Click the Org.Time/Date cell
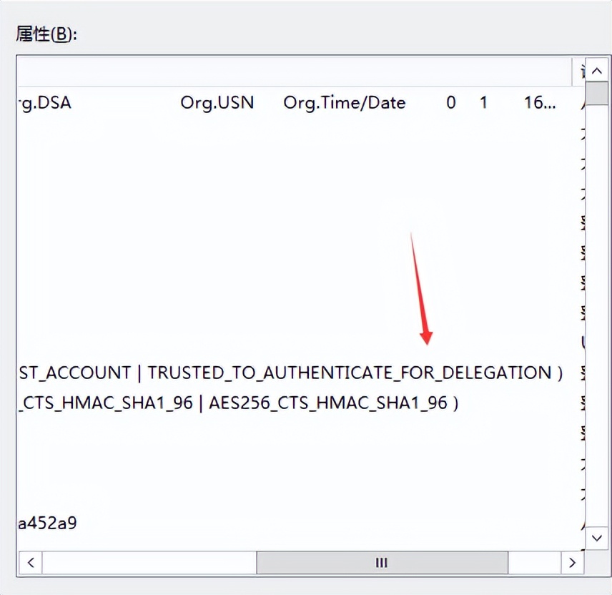Viewport: 612px width, 595px height. click(345, 103)
